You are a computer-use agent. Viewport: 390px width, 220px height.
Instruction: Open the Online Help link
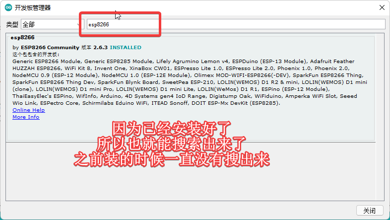pyautogui.click(x=29, y=110)
